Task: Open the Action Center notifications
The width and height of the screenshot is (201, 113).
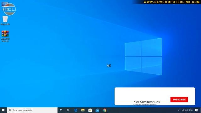Action: tap(196, 110)
